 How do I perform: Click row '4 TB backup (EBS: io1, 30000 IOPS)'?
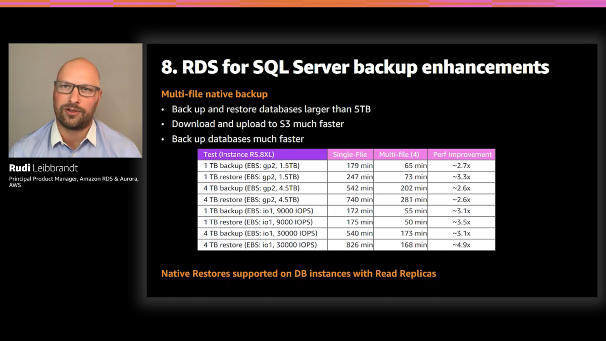coord(346,233)
